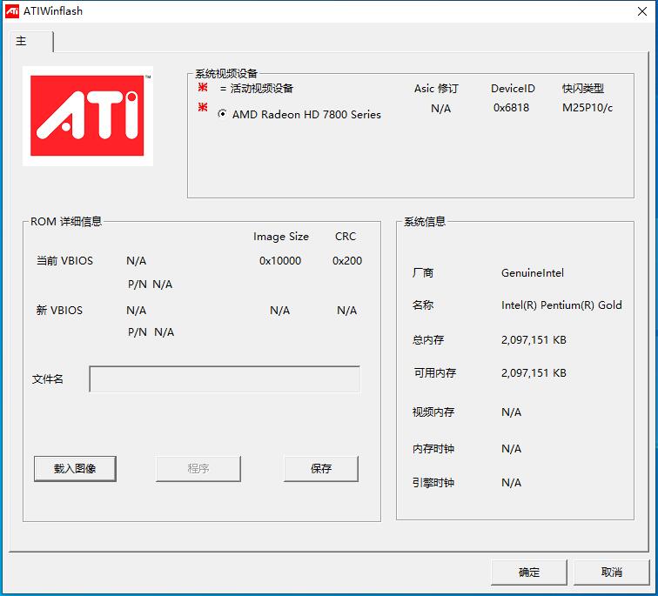Viewport: 658px width, 596px height.
Task: Click the Asic 修订 value N/A
Action: (x=440, y=109)
